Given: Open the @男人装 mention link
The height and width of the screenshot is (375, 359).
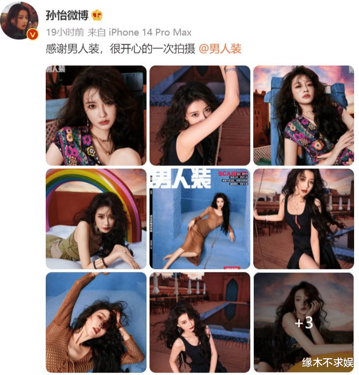Looking at the screenshot, I should coord(220,49).
